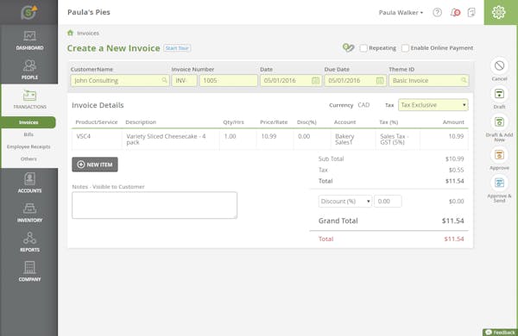The width and height of the screenshot is (518, 336).
Task: Open the help question mark icon
Action: point(437,13)
